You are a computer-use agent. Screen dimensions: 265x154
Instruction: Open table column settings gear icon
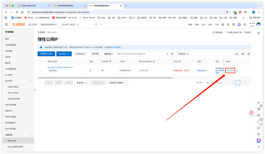[242, 54]
